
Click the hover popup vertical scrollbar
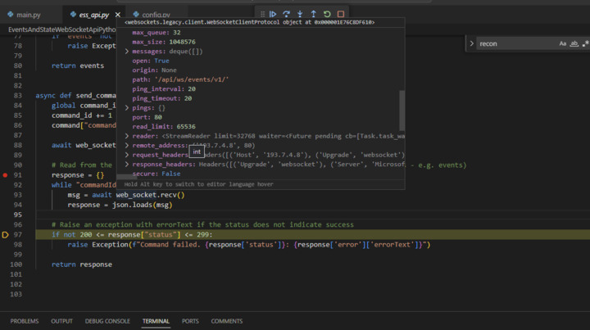[402, 109]
